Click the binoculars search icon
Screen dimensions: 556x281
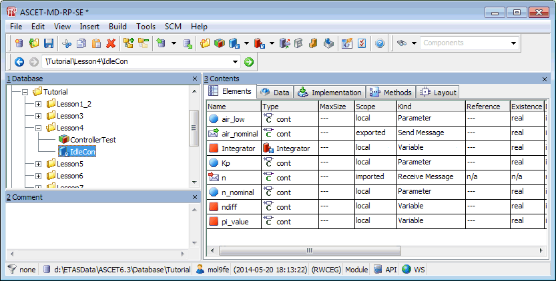[401, 43]
